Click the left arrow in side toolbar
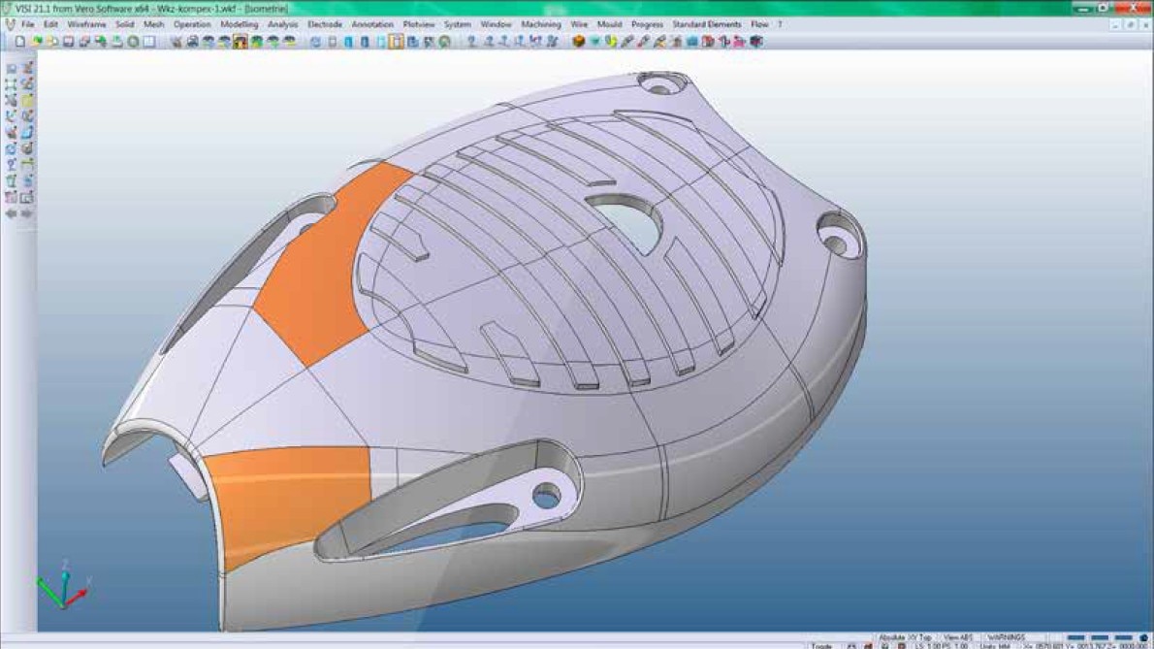 click(12, 213)
